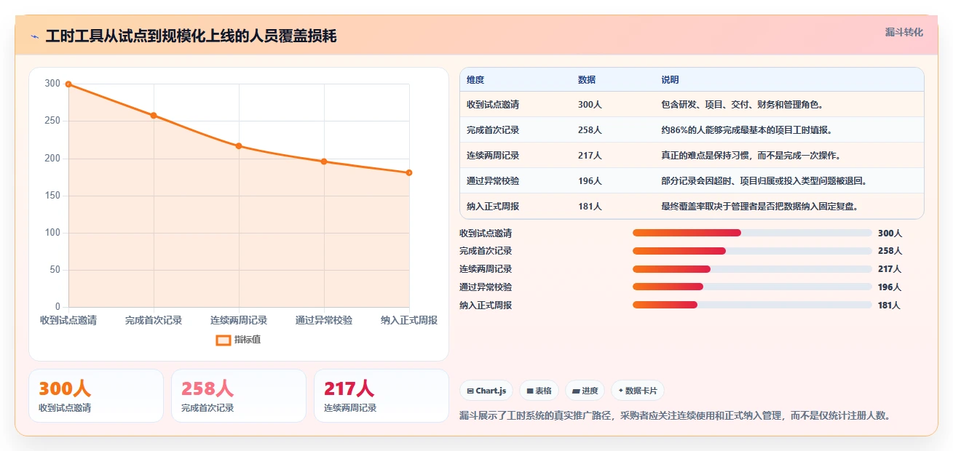Screen dimensions: 953x451
Task: Click the y-axis value 150 on the chart
Action: [52, 196]
